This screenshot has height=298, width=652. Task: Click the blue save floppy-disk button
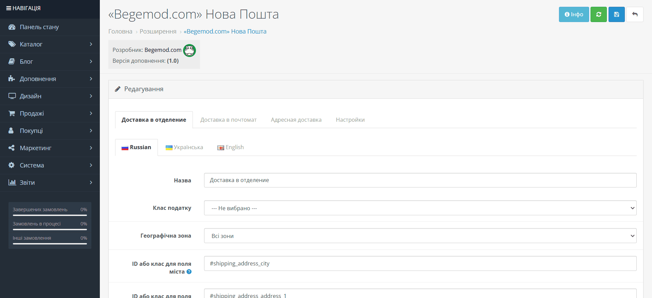click(x=617, y=15)
